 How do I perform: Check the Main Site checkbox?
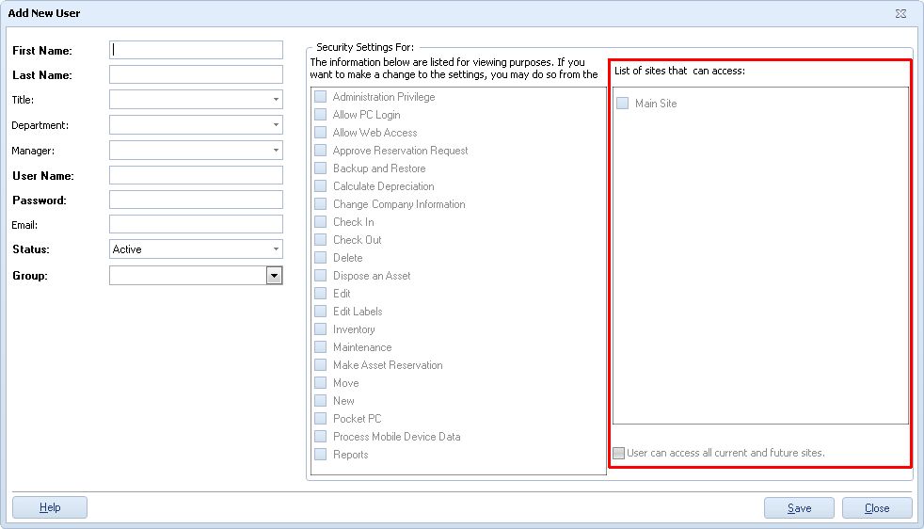click(623, 104)
